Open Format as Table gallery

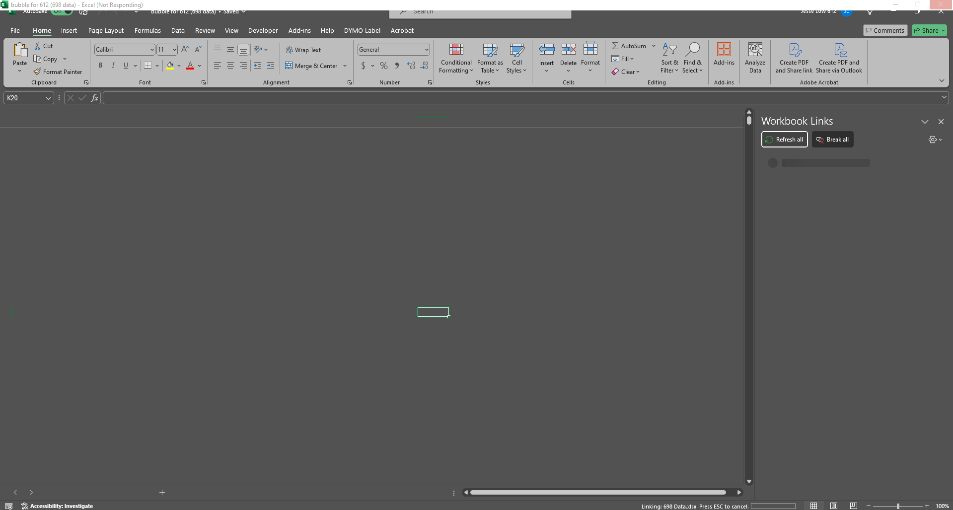tap(490, 58)
